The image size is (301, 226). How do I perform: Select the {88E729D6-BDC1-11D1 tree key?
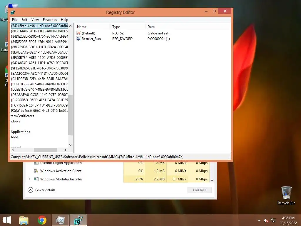[x=39, y=47]
